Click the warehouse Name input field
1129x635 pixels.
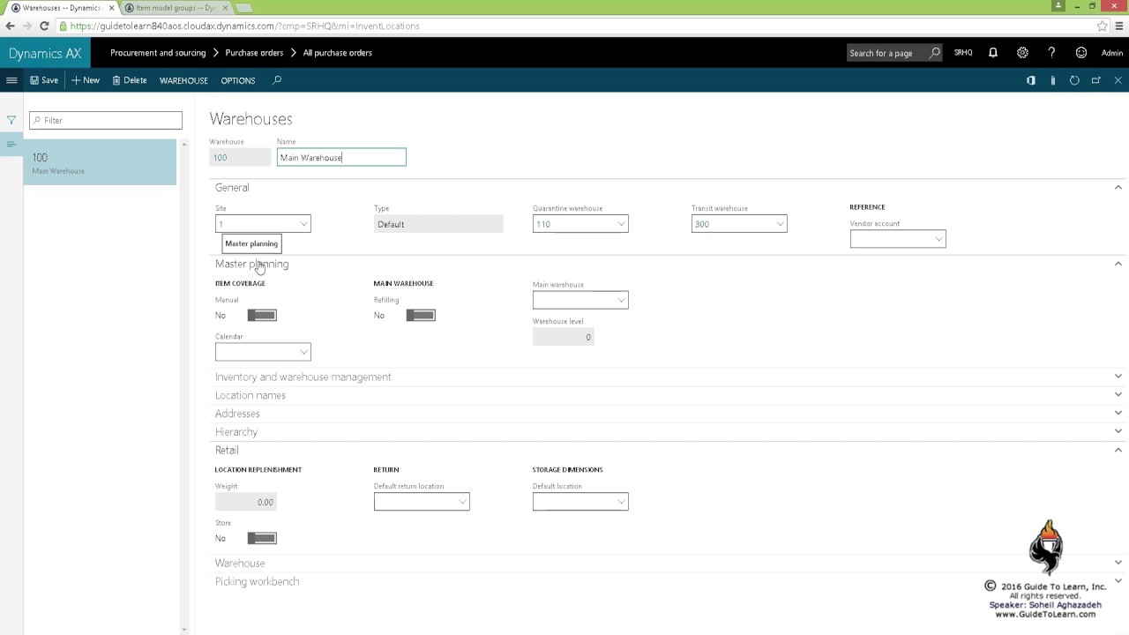[x=341, y=157]
